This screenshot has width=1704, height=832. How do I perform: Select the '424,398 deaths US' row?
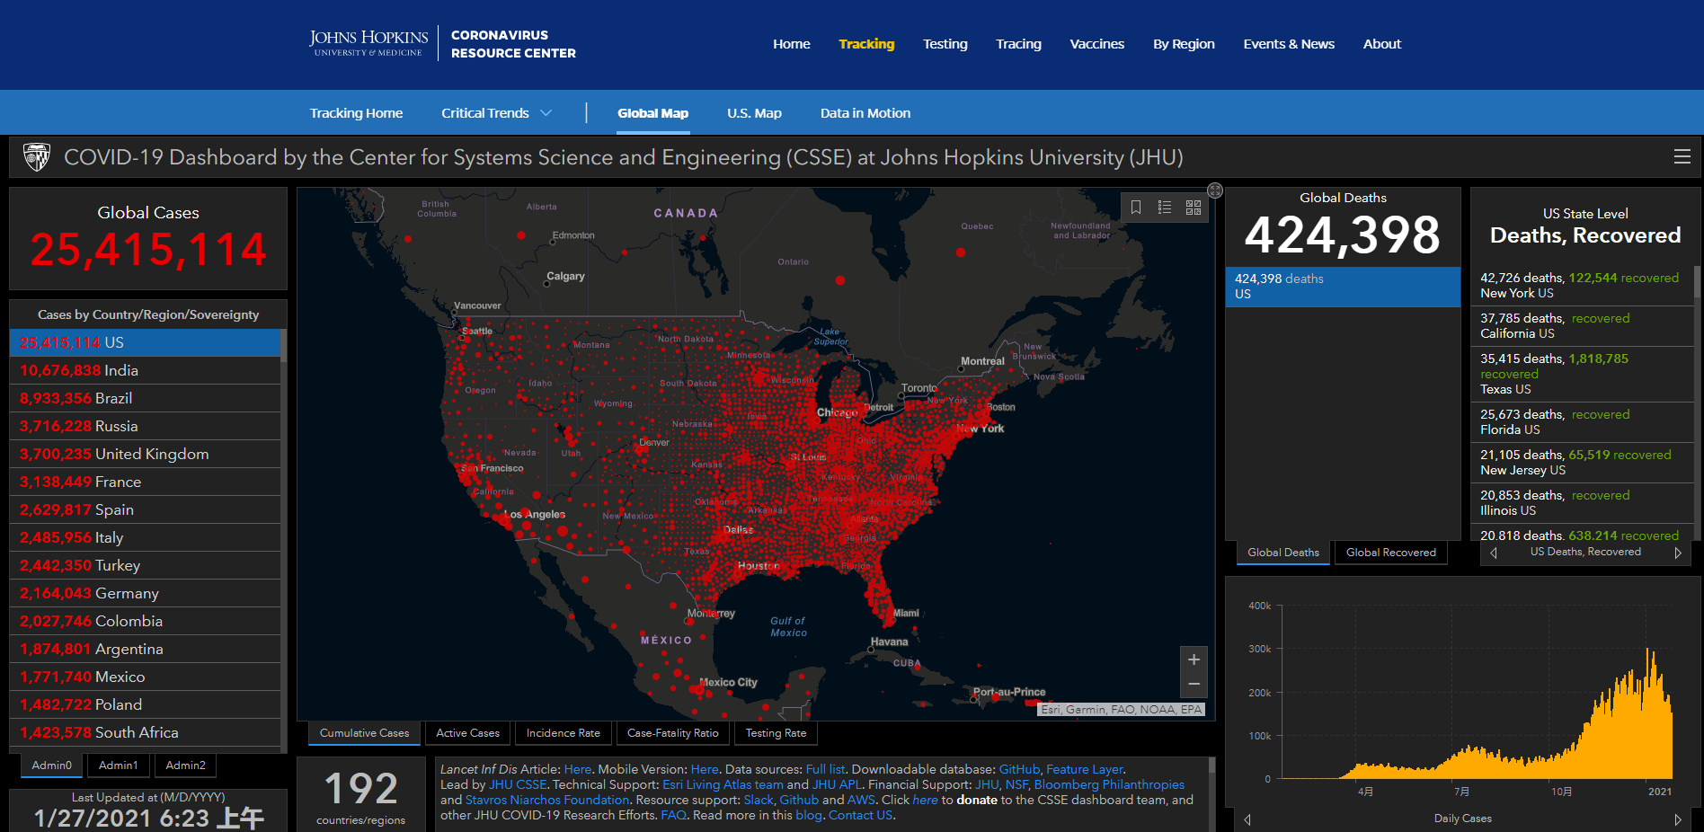coord(1343,287)
